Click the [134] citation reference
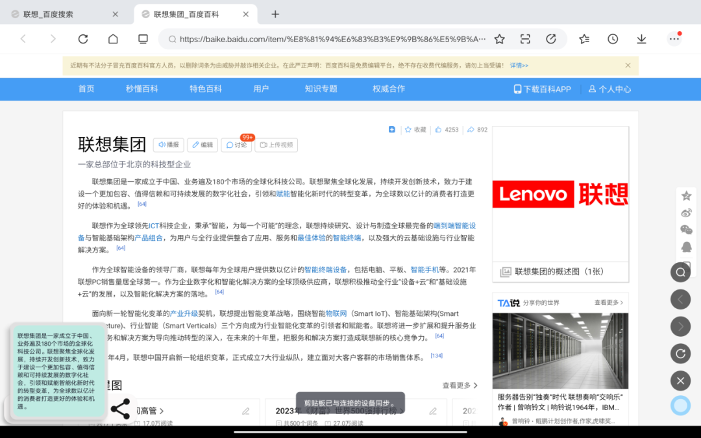The height and width of the screenshot is (438, 701). pos(436,356)
